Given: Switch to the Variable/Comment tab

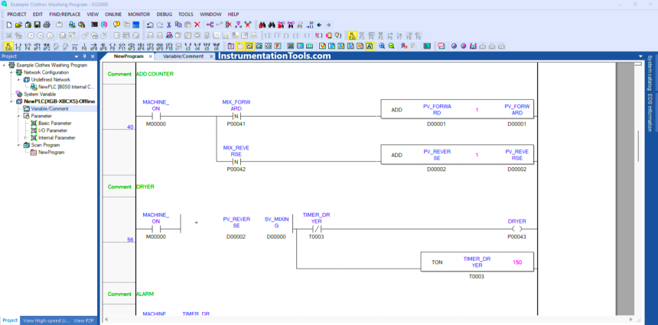Looking at the screenshot, I should pos(184,56).
